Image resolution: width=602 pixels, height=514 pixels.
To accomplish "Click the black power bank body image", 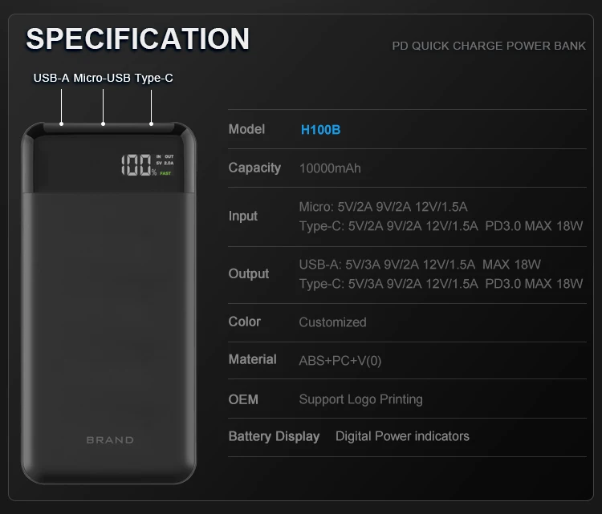I will click(x=108, y=321).
